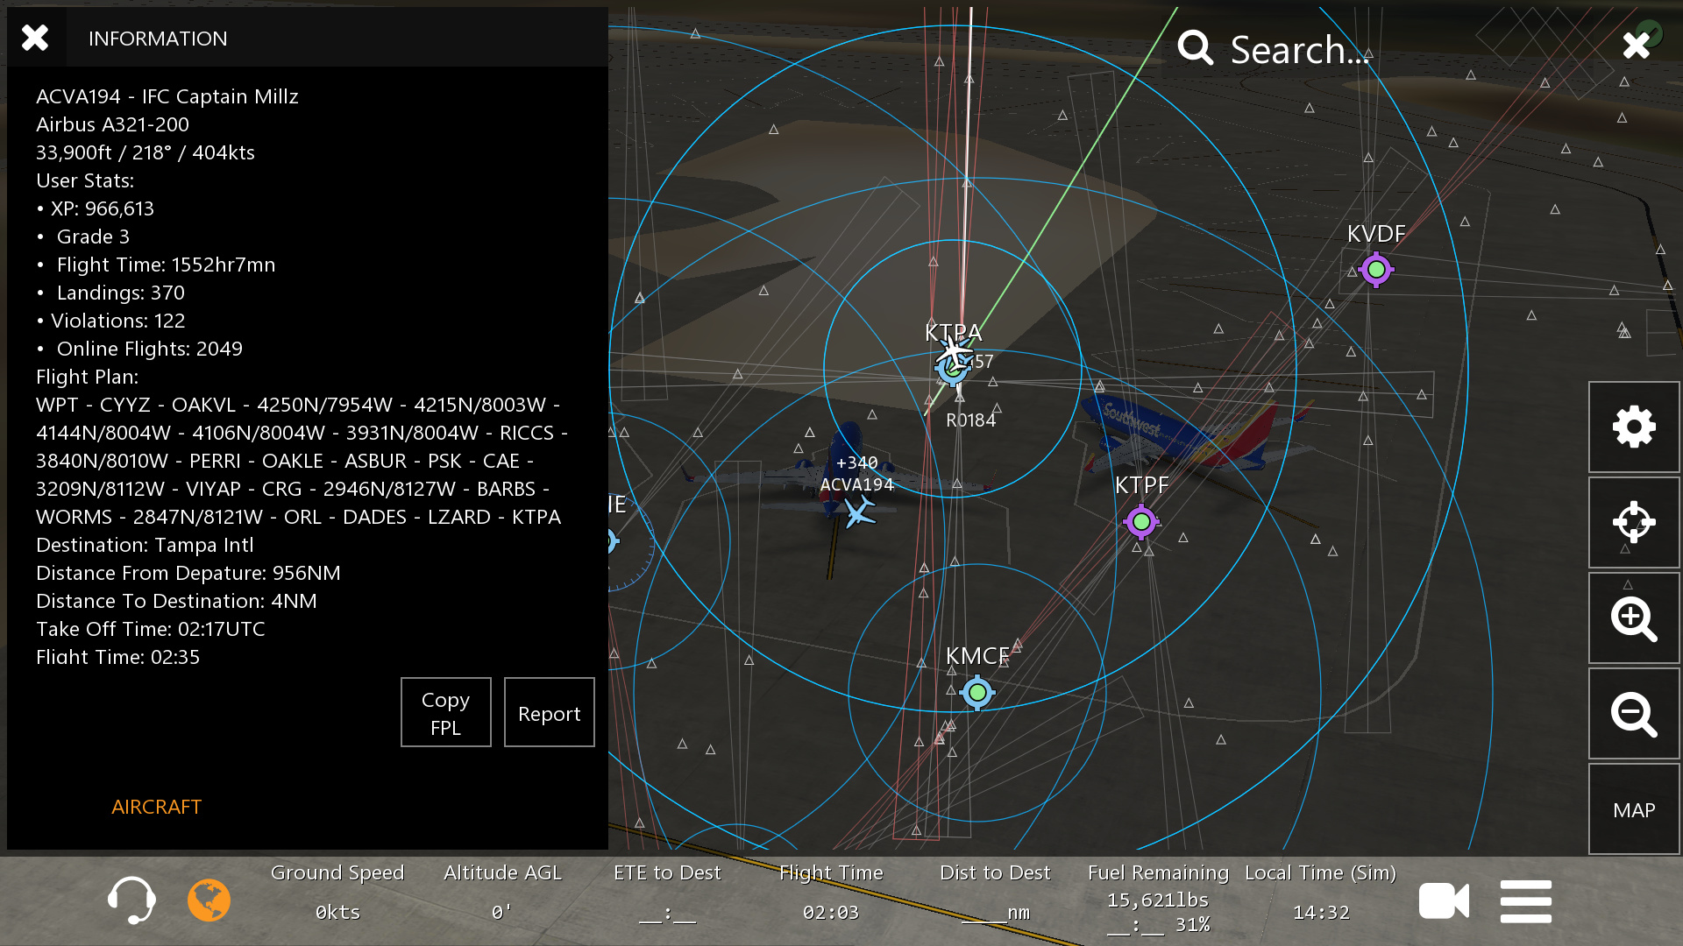1683x946 pixels.
Task: Center map on own aircraft
Action: point(1634,523)
